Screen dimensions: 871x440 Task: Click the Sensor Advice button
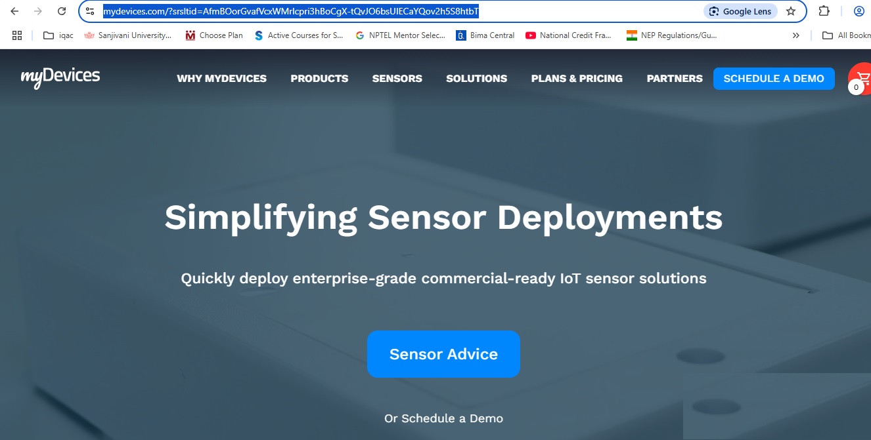coord(443,354)
